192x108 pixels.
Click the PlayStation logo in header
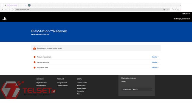point(4,19)
